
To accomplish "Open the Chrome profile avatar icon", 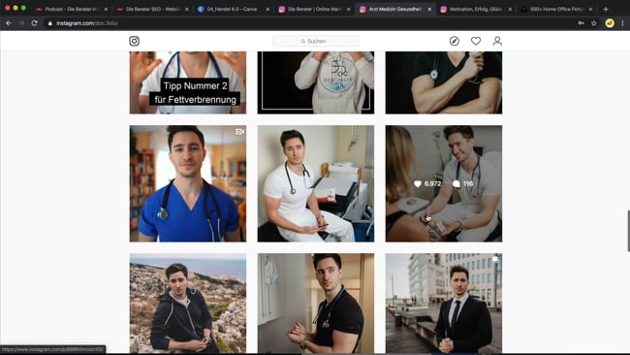I will click(610, 23).
